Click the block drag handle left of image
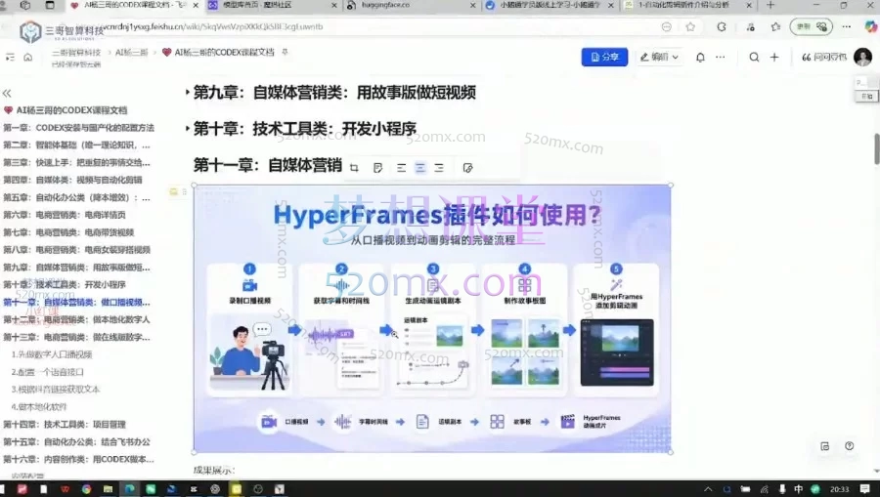 (x=184, y=191)
